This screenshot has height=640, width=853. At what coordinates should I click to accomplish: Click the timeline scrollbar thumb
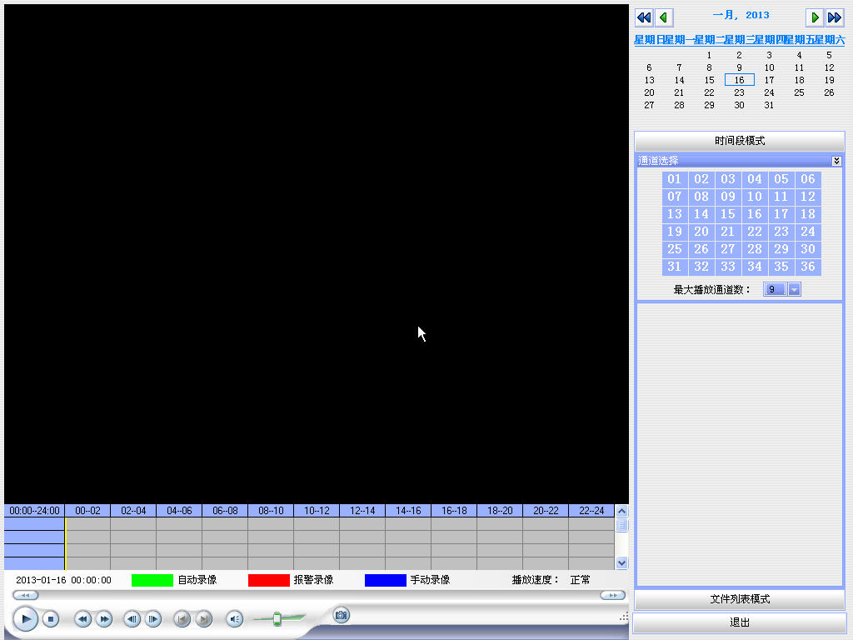pyautogui.click(x=621, y=525)
